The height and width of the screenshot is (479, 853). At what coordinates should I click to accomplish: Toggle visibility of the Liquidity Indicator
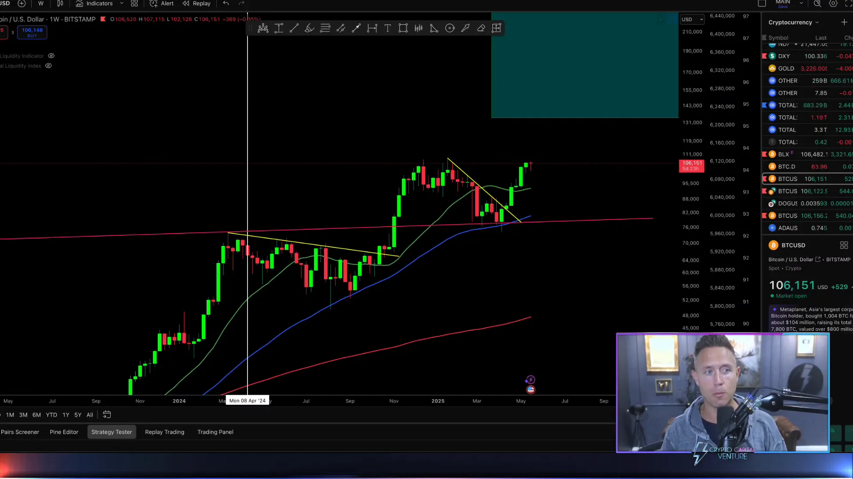pos(51,56)
